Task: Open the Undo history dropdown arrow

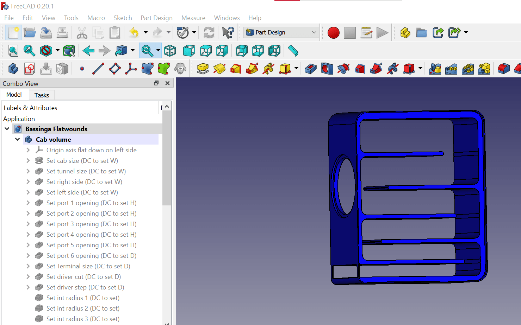Action: pos(145,33)
